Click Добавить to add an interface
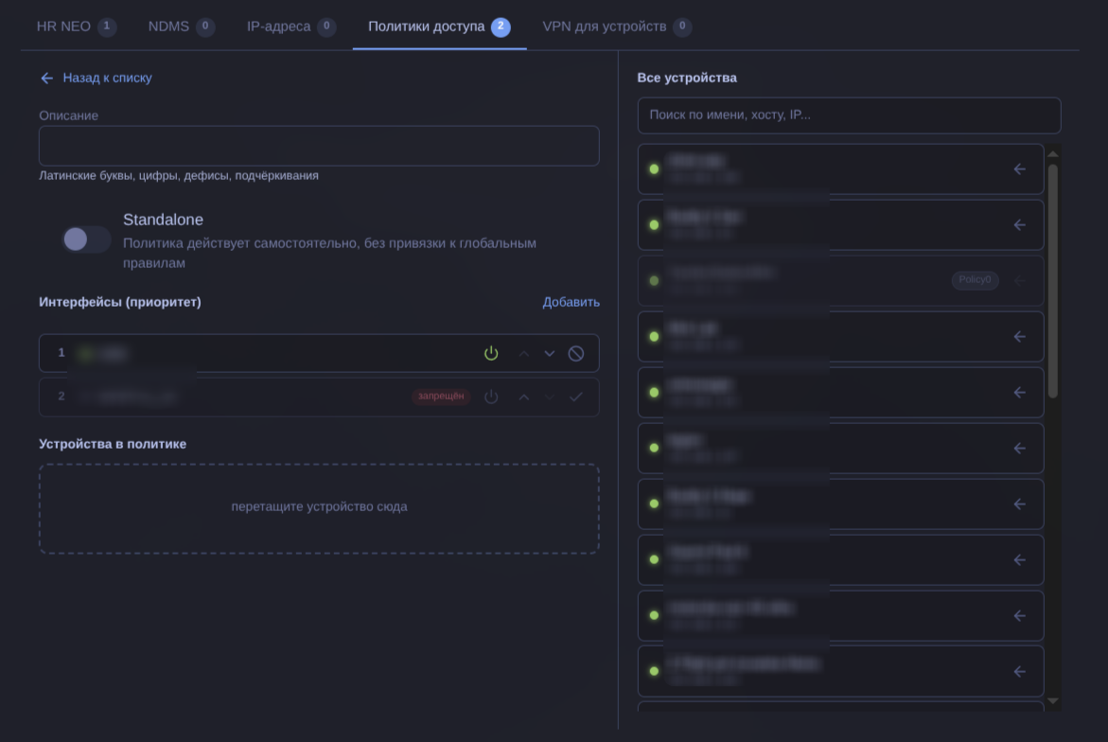The image size is (1108, 742). (x=571, y=302)
